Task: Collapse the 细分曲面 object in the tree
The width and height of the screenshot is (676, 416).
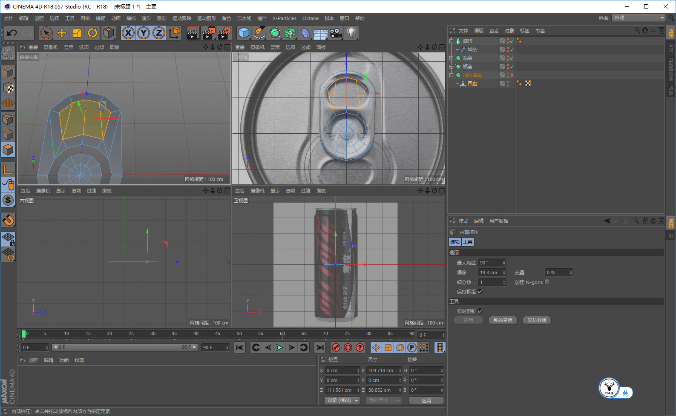Action: click(x=452, y=75)
